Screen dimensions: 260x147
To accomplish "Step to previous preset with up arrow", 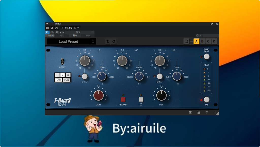I will pyautogui.click(x=93, y=40).
